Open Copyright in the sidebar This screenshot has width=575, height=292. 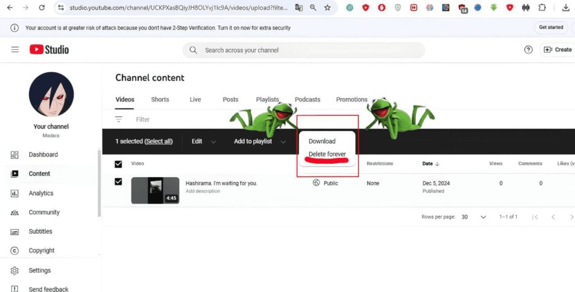pyautogui.click(x=42, y=251)
